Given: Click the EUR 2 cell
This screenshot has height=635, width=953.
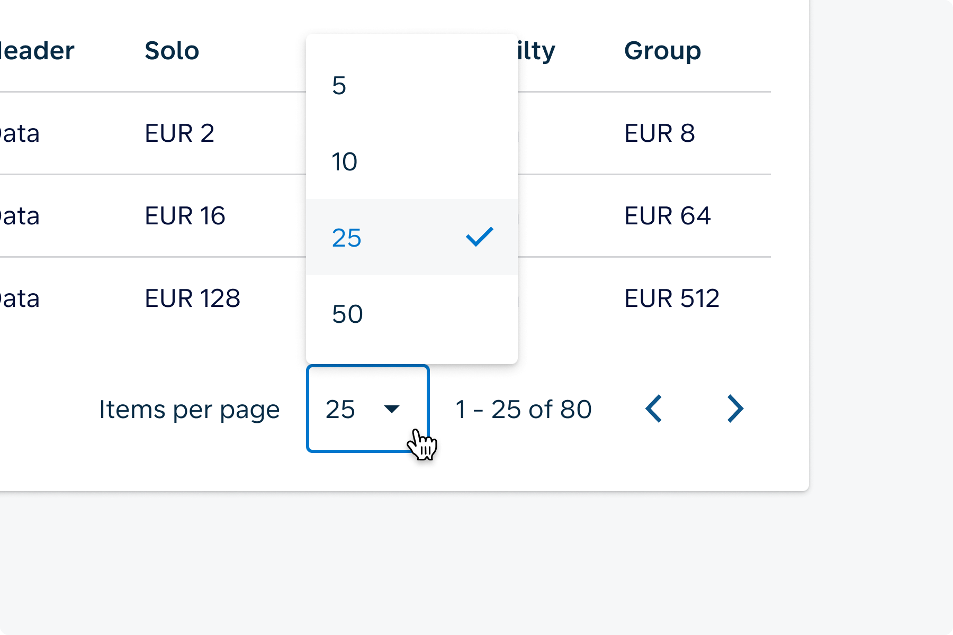Looking at the screenshot, I should tap(179, 133).
